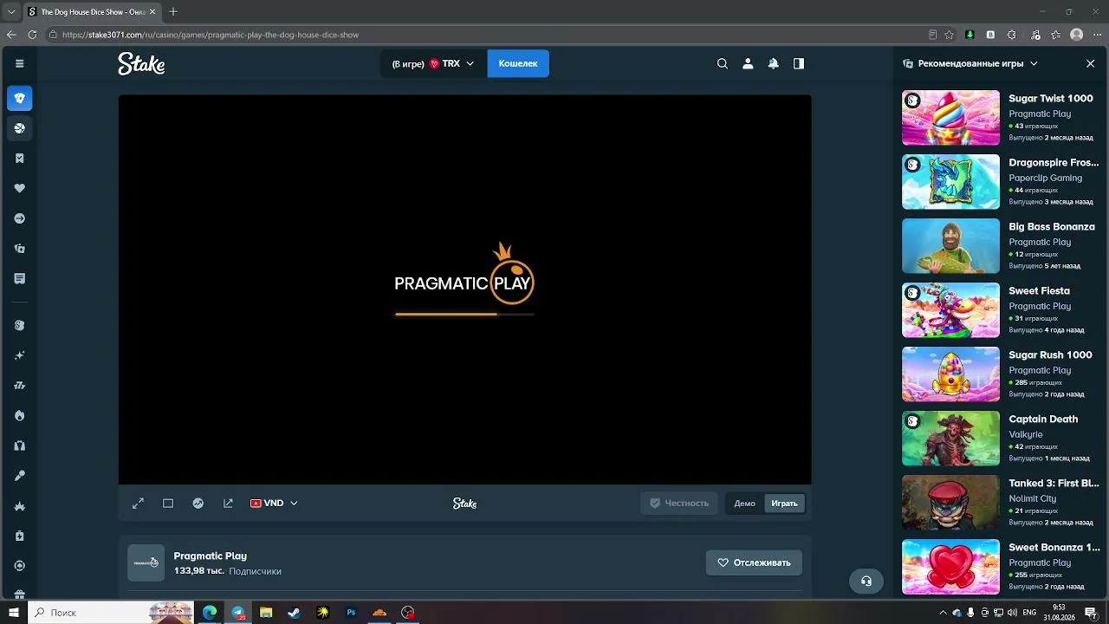Open the browser settings and more menu

coord(1097,35)
